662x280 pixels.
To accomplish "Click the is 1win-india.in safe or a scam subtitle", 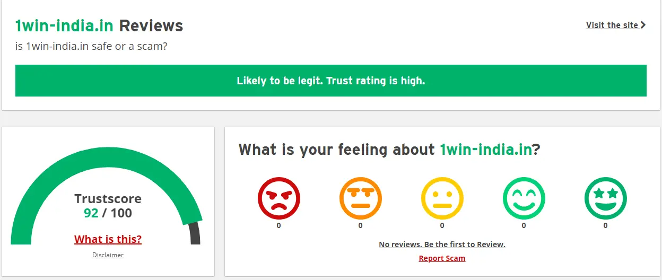I will pyautogui.click(x=91, y=46).
